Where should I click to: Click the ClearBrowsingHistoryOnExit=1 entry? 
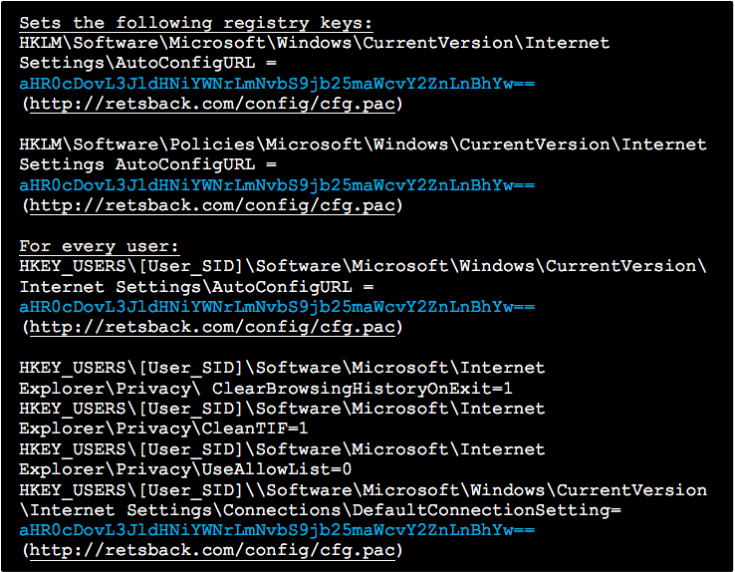[x=264, y=389]
